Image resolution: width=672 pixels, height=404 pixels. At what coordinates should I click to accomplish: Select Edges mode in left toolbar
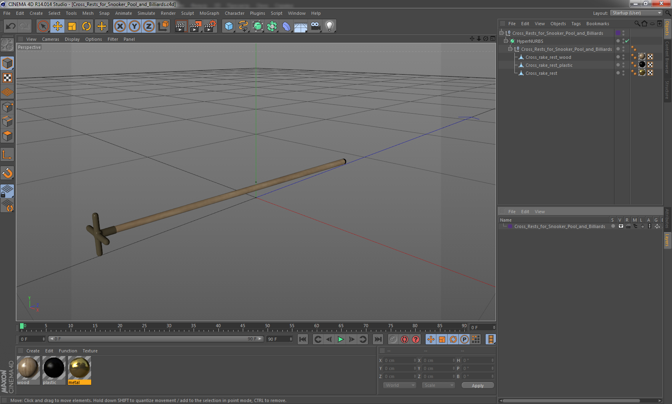[x=7, y=121]
